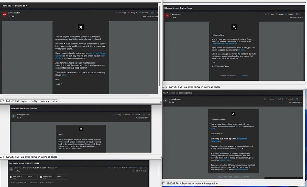Click status text '12:45:19 PM - Exported to: Open in image editor'

point(192,183)
